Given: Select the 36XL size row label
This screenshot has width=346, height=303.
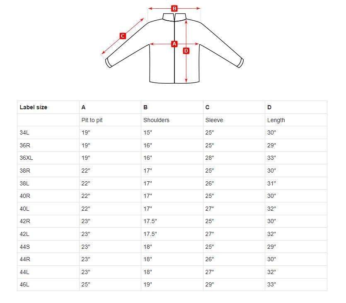Looking at the screenshot, I should click(26, 158).
